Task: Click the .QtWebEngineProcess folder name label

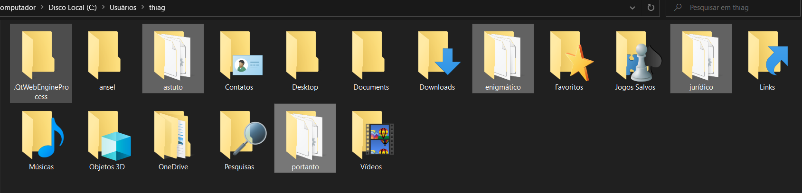Action: click(x=41, y=92)
